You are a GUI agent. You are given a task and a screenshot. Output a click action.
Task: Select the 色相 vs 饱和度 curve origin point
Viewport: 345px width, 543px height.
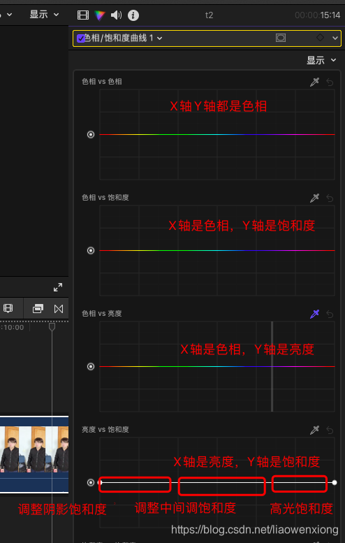(x=91, y=250)
